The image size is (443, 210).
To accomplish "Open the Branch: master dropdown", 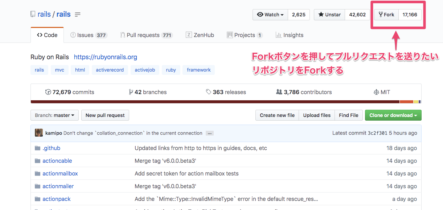I will (x=54, y=115).
